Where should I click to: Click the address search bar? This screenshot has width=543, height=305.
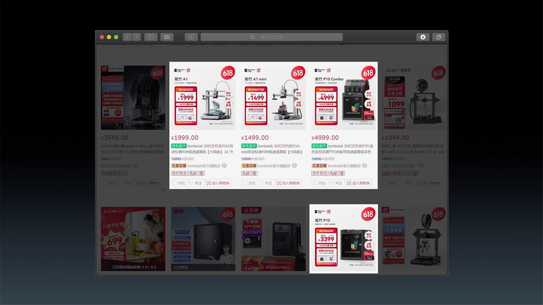pos(271,37)
